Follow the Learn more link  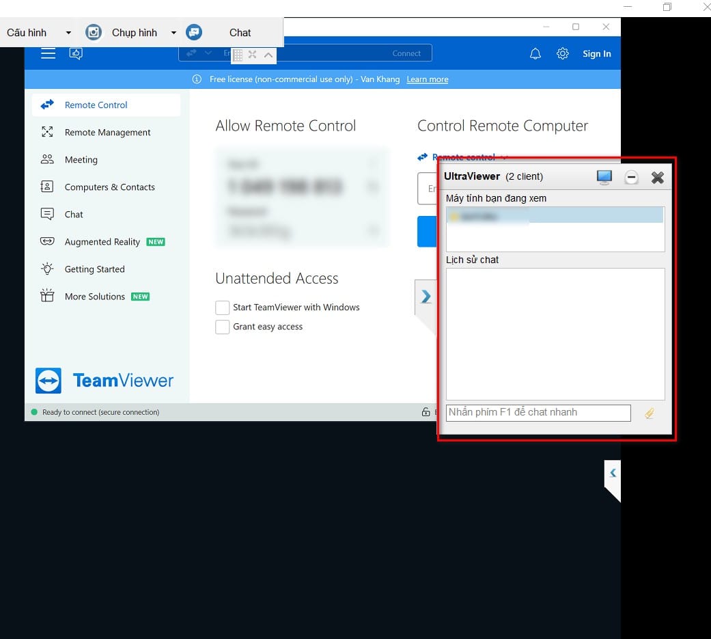click(x=427, y=79)
